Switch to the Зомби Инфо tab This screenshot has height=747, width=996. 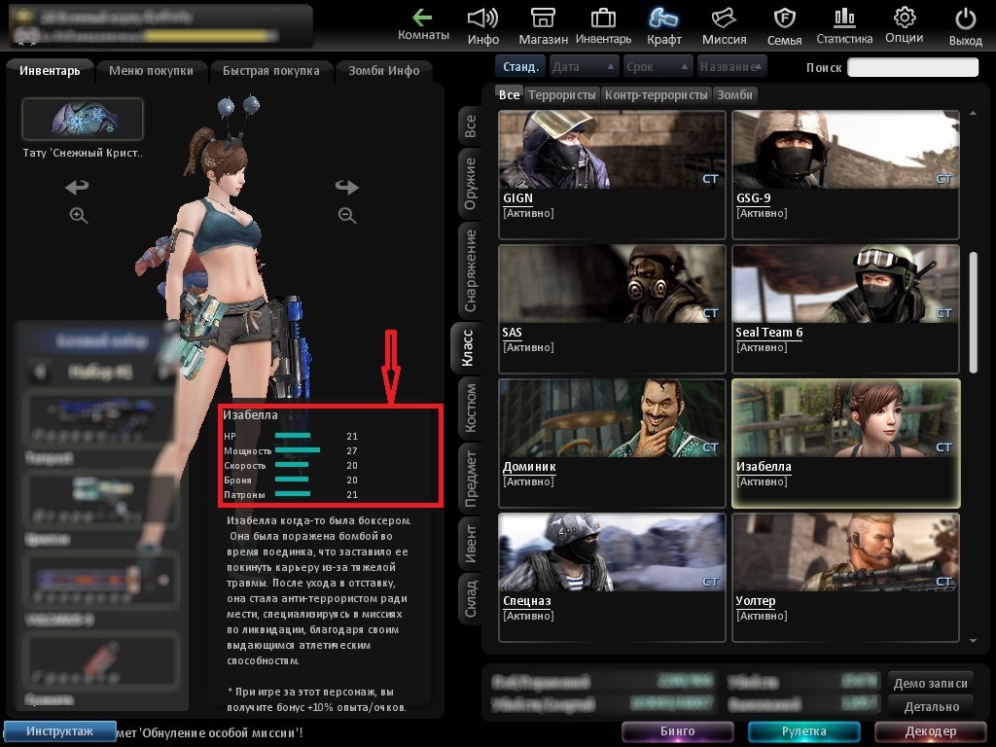[383, 70]
